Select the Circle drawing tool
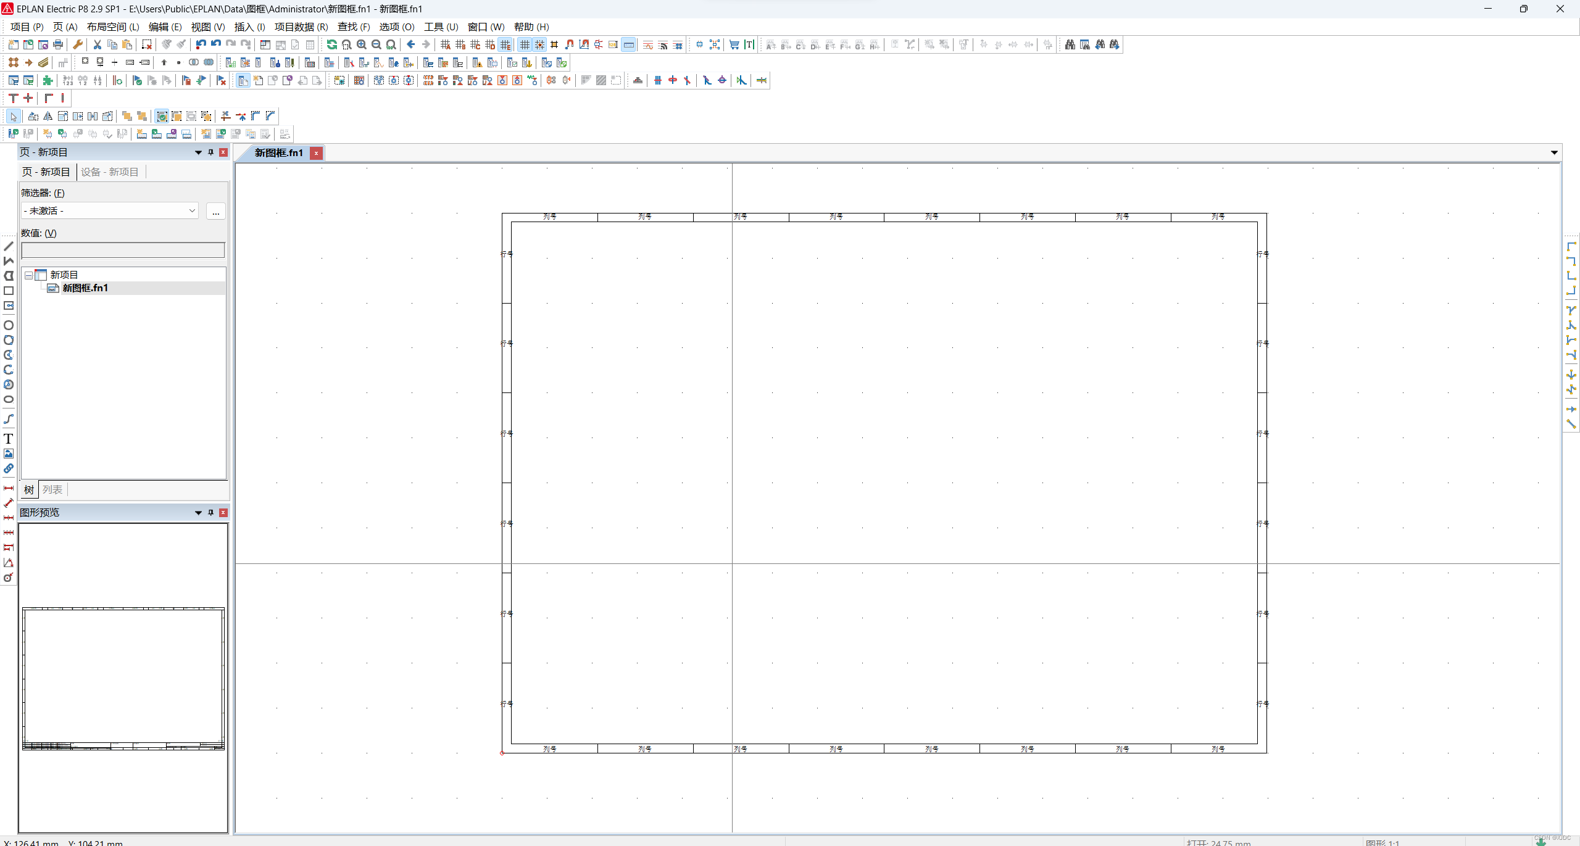Viewport: 1580px width, 846px height. (9, 325)
